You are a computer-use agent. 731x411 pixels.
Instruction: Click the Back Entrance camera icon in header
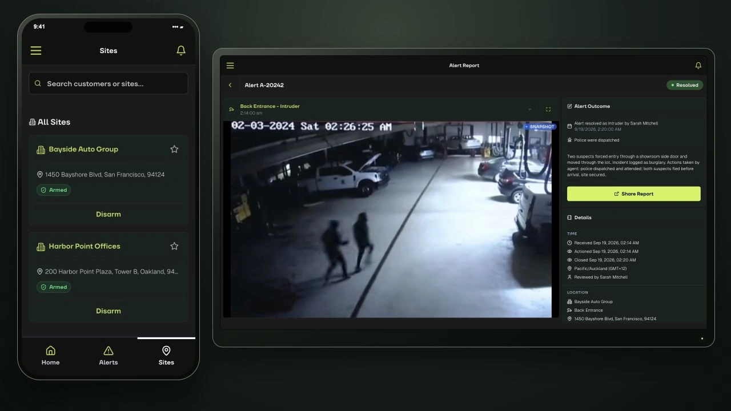pyautogui.click(x=232, y=109)
